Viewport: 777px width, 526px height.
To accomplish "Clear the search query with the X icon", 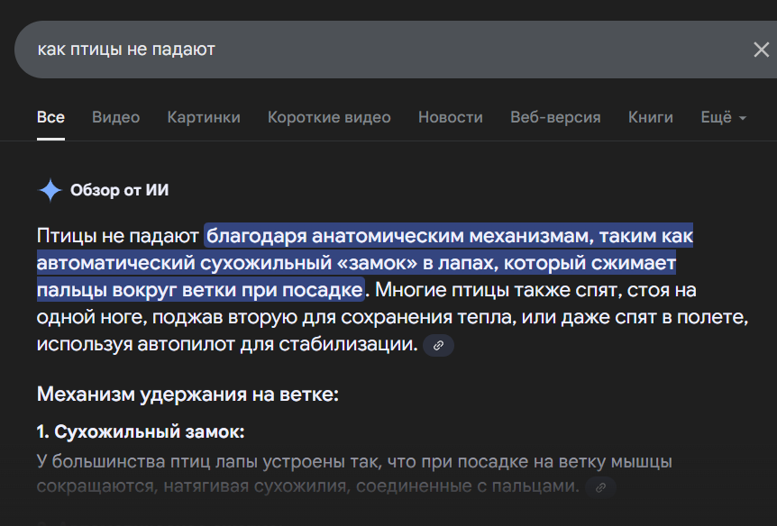I will [x=761, y=50].
